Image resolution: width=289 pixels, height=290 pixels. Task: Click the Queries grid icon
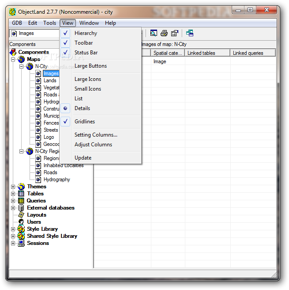(21, 201)
